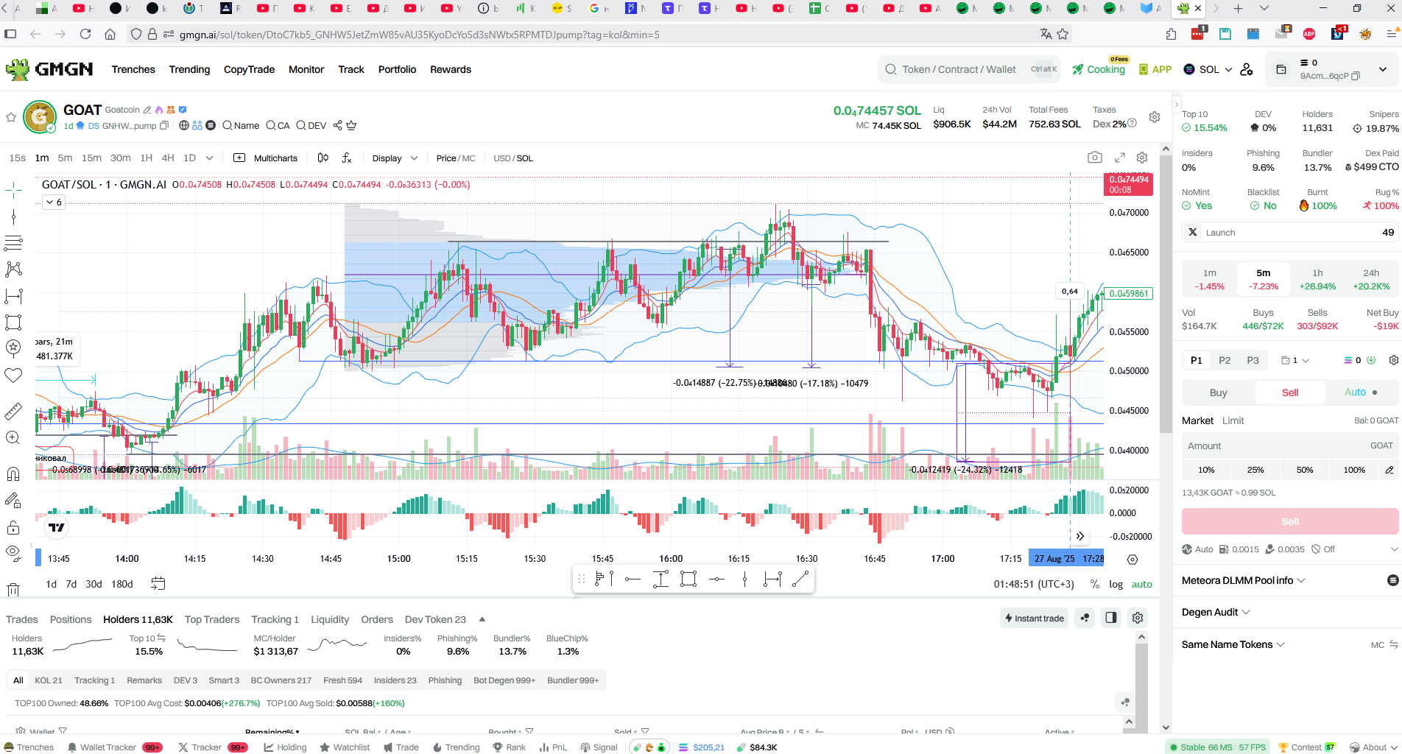Open the X Launch search row
The width and height of the screenshot is (1402, 754).
(1289, 233)
